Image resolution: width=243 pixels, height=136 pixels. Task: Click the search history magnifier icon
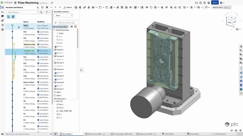pos(41,12)
